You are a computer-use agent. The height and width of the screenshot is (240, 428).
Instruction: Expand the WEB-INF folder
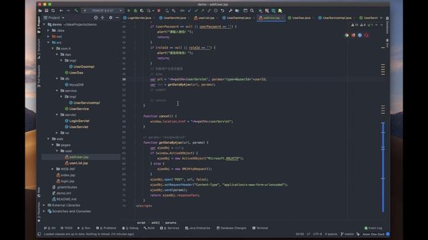click(x=53, y=169)
